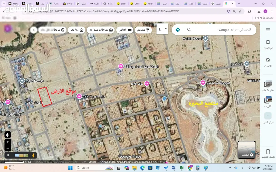Open the Chrome three-dot menu
Viewport: 276px width, 172px height.
click(272, 11)
